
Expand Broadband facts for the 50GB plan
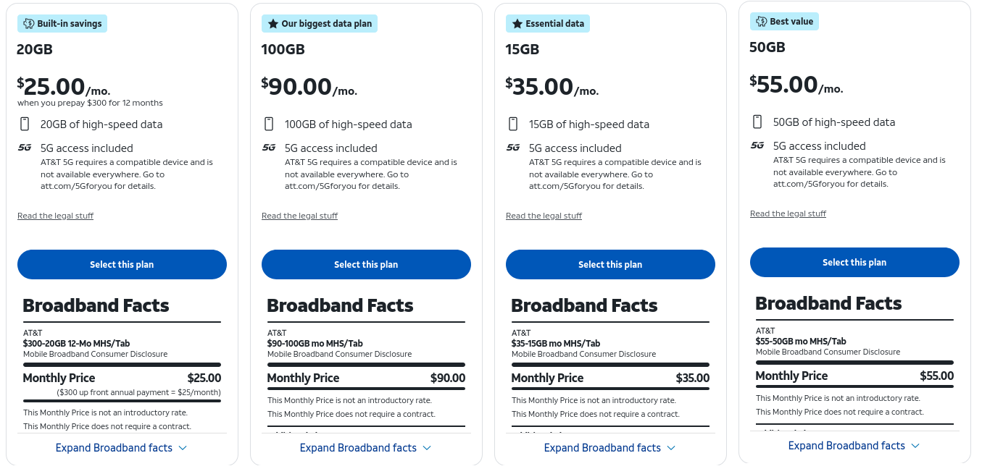click(854, 446)
